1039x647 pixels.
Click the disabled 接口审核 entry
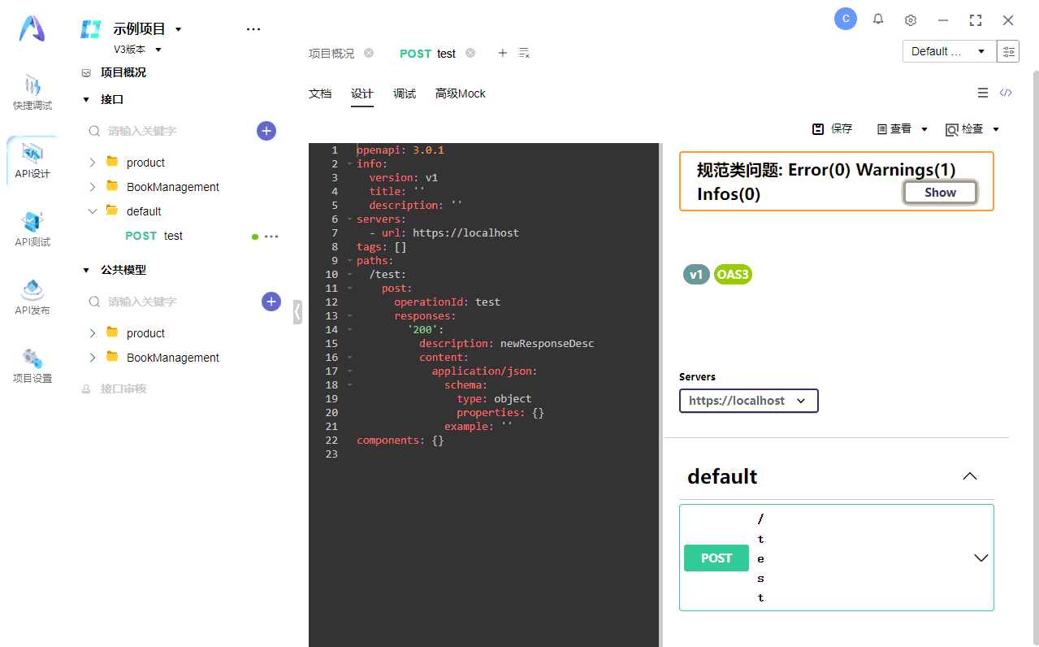tap(123, 389)
